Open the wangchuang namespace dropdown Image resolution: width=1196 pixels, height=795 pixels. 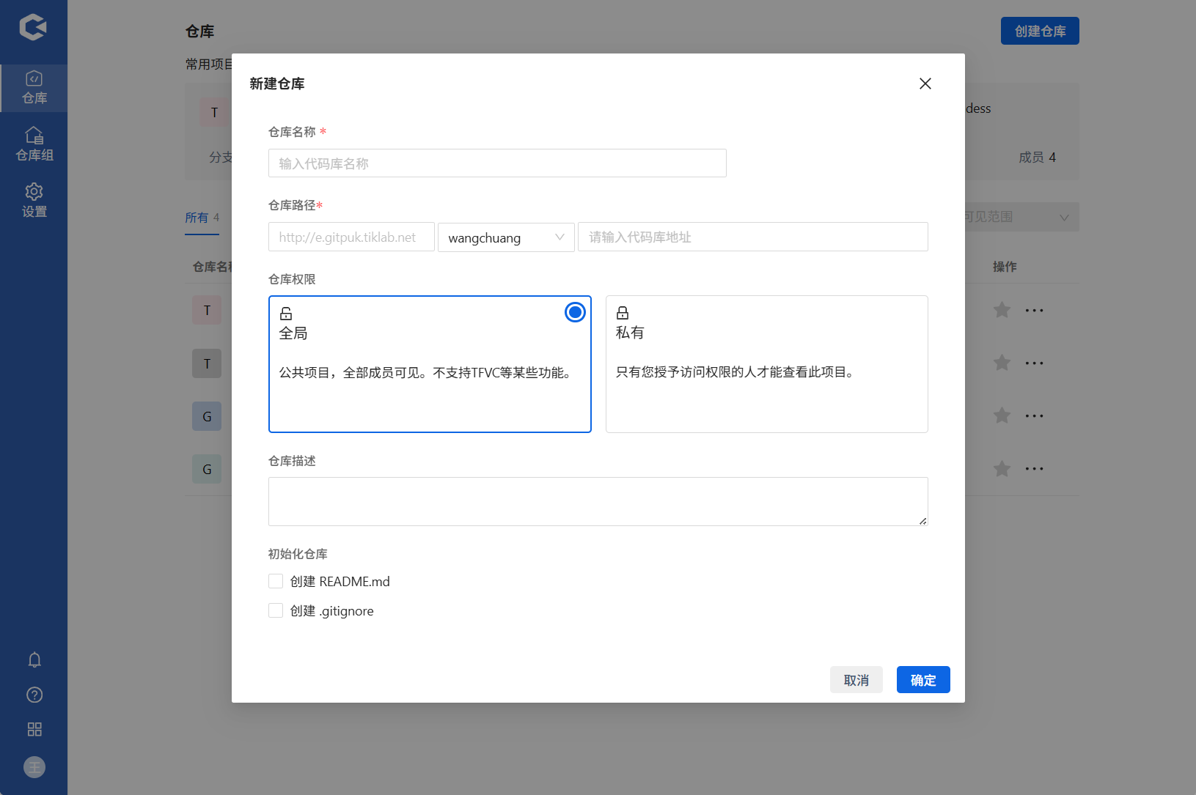click(x=506, y=237)
